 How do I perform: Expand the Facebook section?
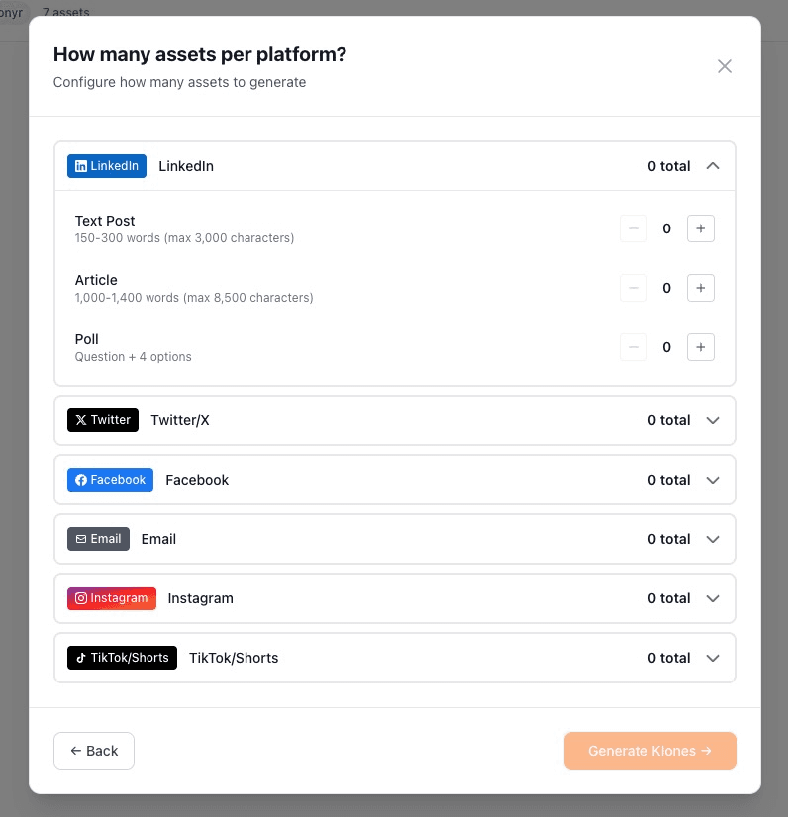pos(713,480)
